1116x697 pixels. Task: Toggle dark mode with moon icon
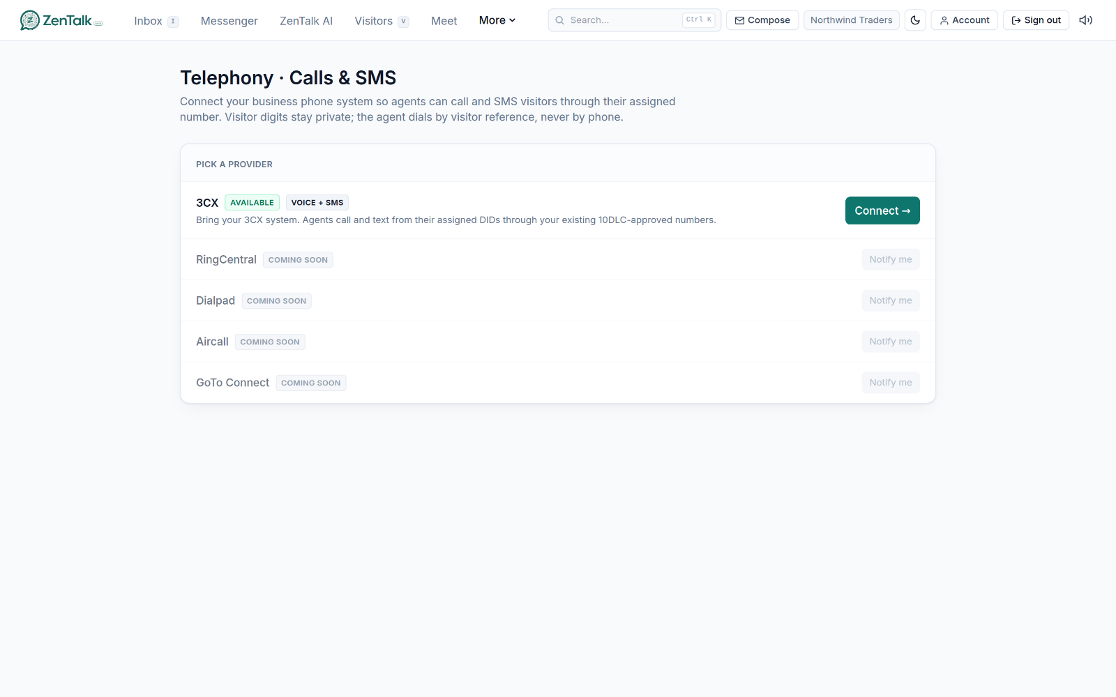(915, 20)
